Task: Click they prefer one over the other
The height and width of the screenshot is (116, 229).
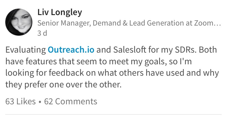Action: (63, 85)
